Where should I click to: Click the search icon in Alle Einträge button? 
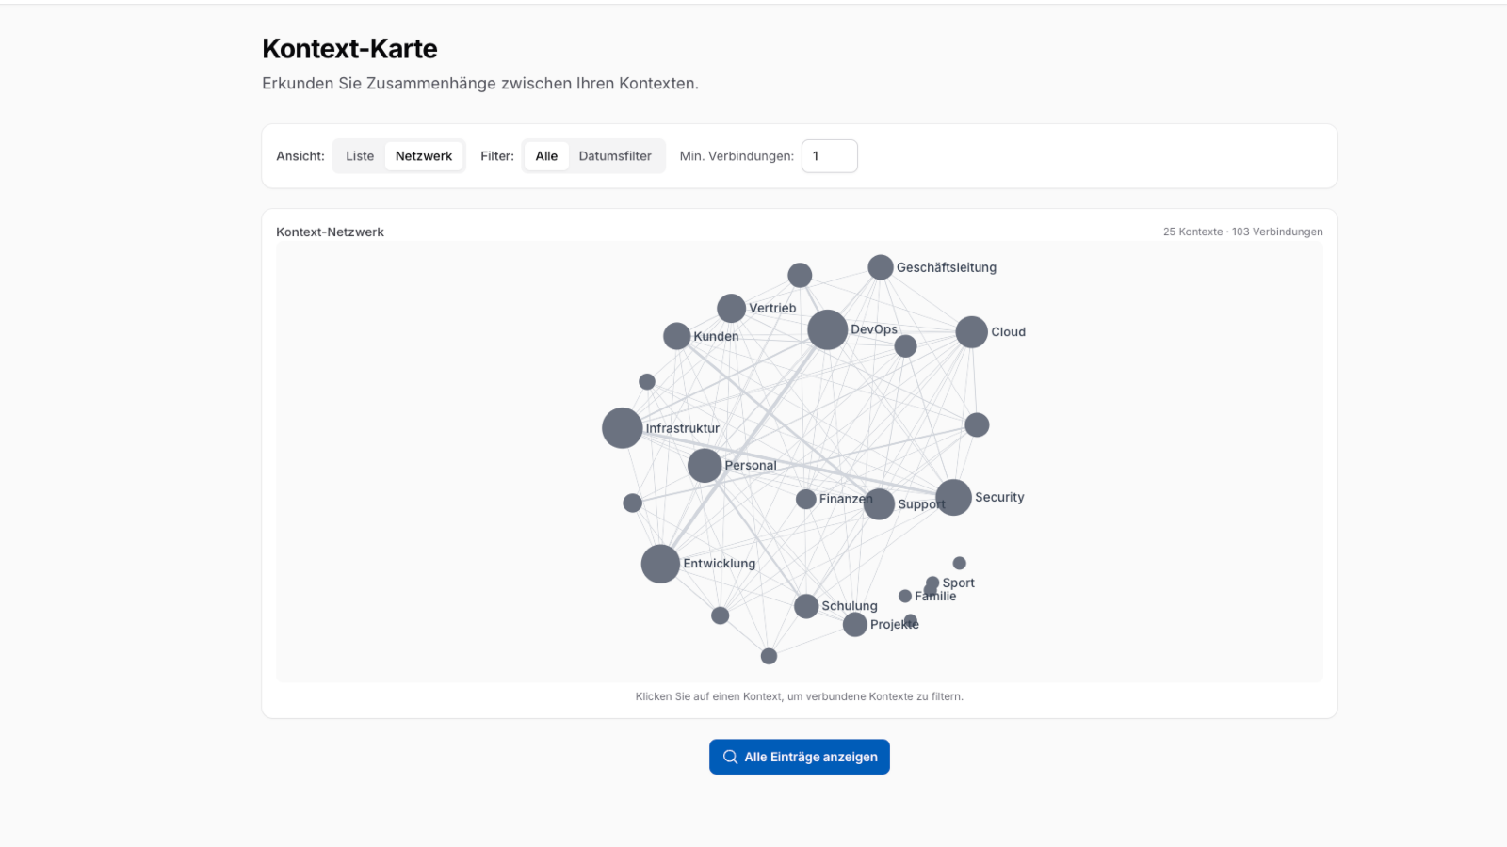pyautogui.click(x=730, y=757)
